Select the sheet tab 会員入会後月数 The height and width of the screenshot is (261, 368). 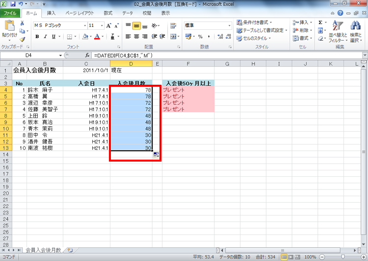click(x=43, y=250)
